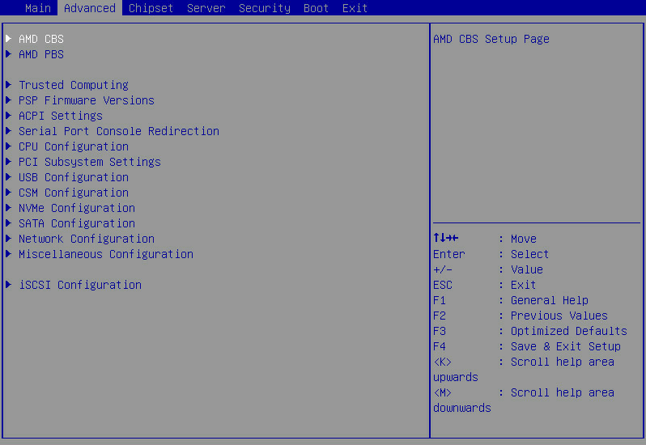
Task: Click the 'ESC' key hint
Action: [x=443, y=285]
